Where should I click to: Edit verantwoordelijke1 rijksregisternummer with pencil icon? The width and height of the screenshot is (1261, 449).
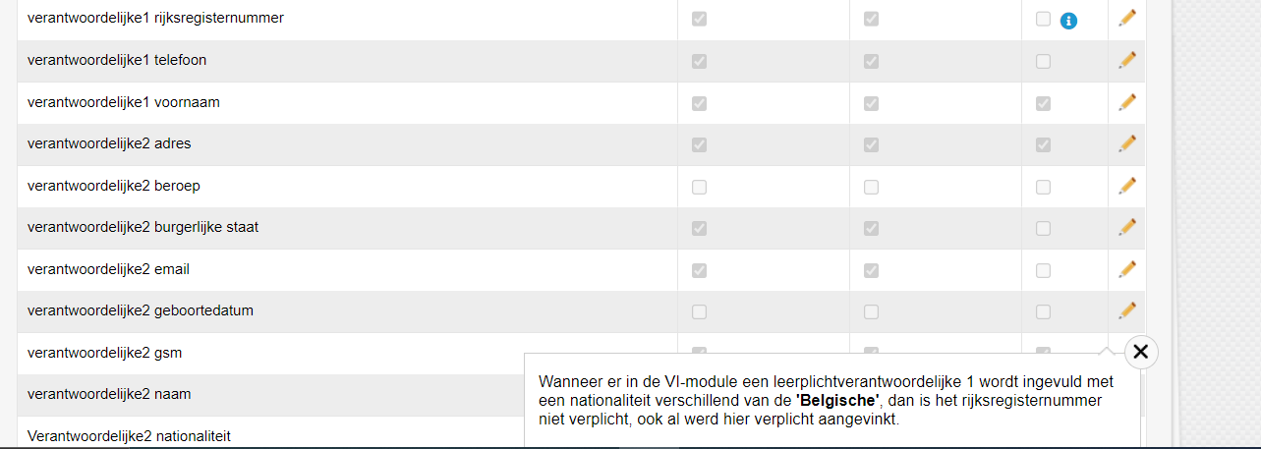(1127, 18)
